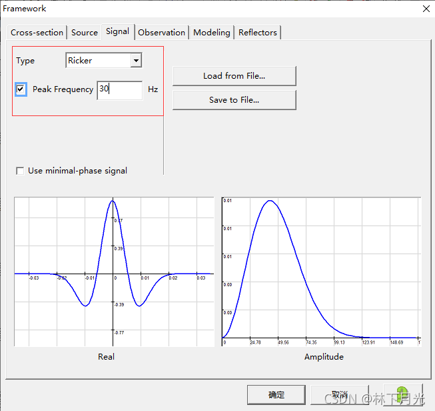The width and height of the screenshot is (435, 411).
Task: Open the Ricker signal type dropdown
Action: click(x=136, y=60)
